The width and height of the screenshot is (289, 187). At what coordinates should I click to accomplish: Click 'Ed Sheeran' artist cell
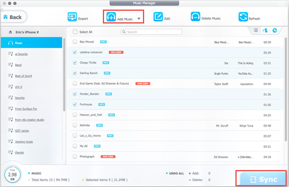coord(221,157)
